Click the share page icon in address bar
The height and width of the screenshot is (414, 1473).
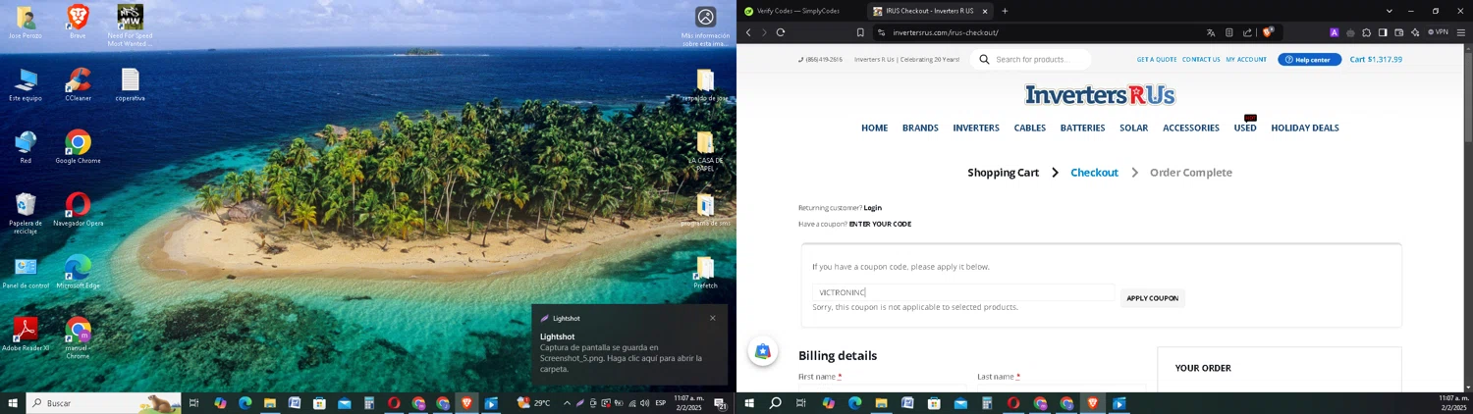[1247, 32]
